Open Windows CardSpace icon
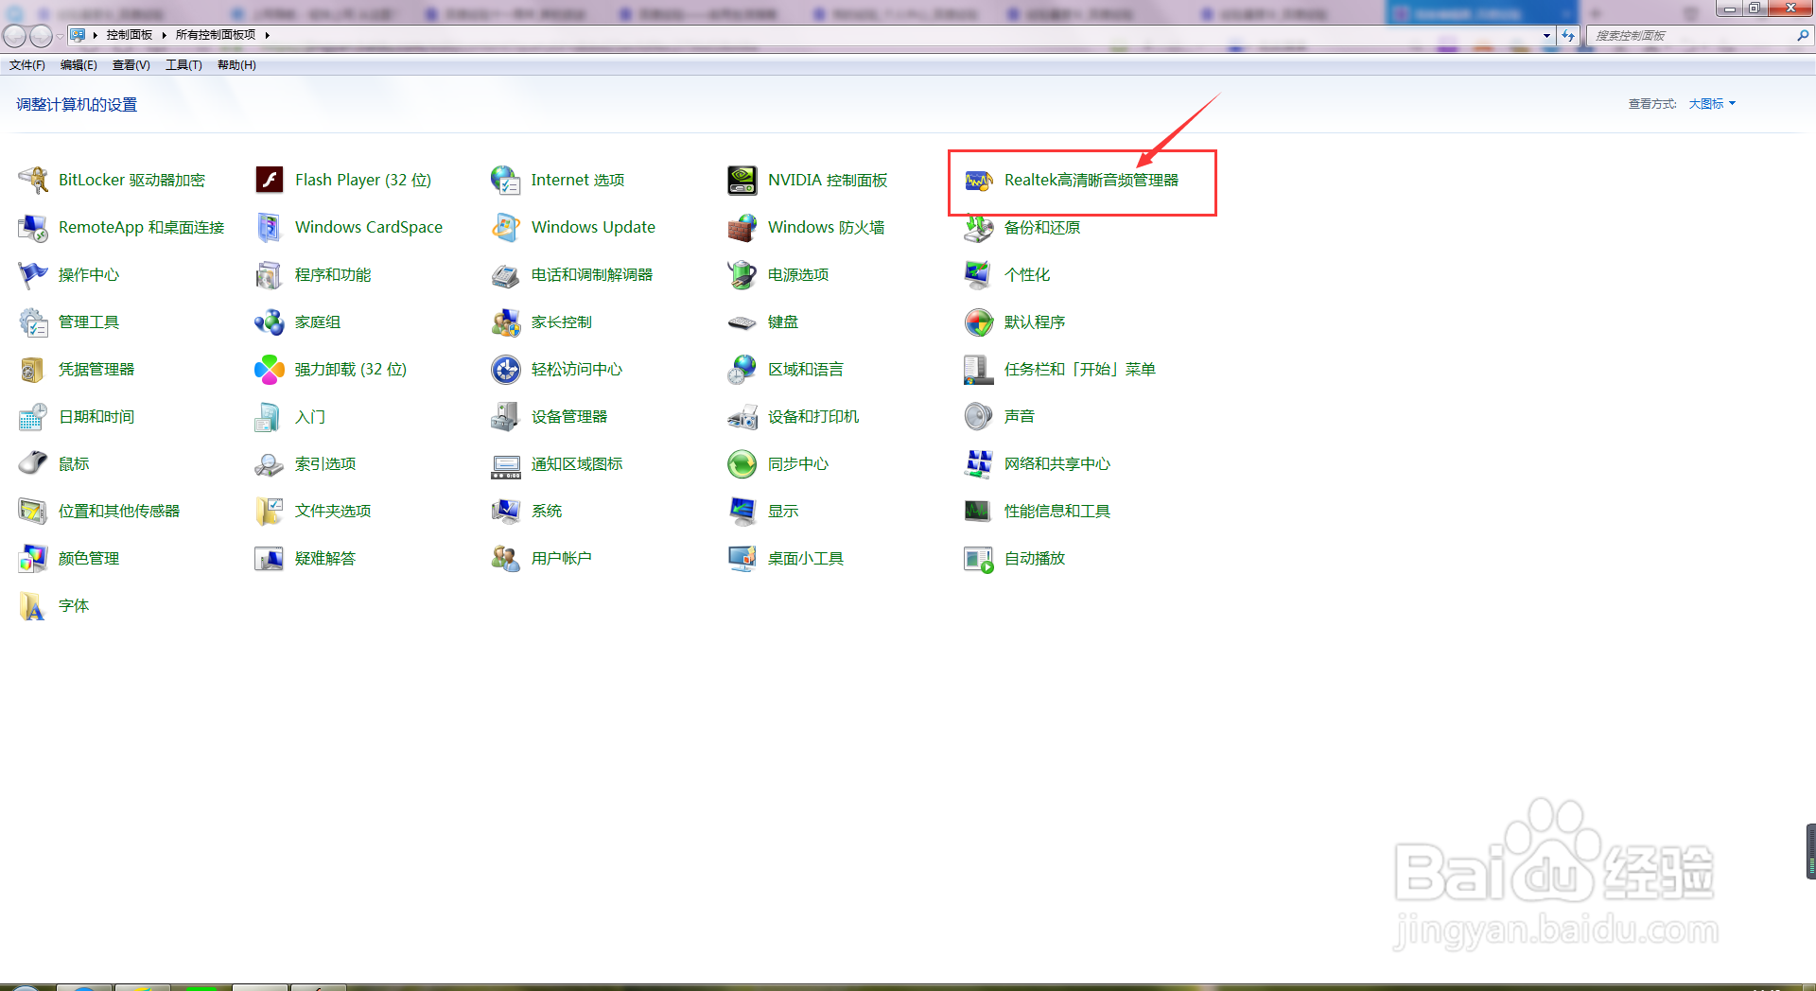The image size is (1816, 991). point(270,227)
